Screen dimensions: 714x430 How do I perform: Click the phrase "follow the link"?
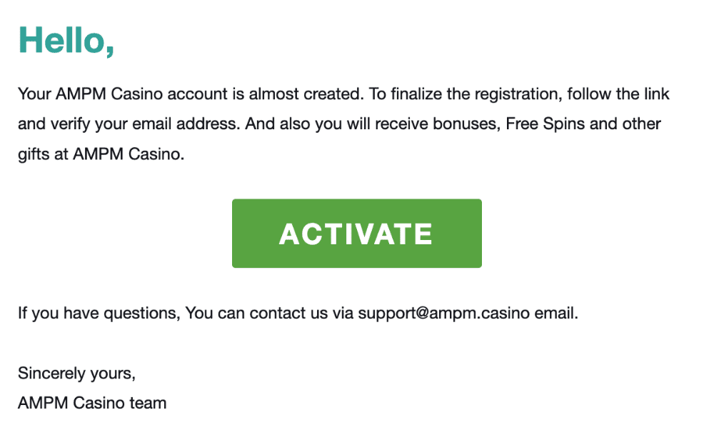point(621,94)
